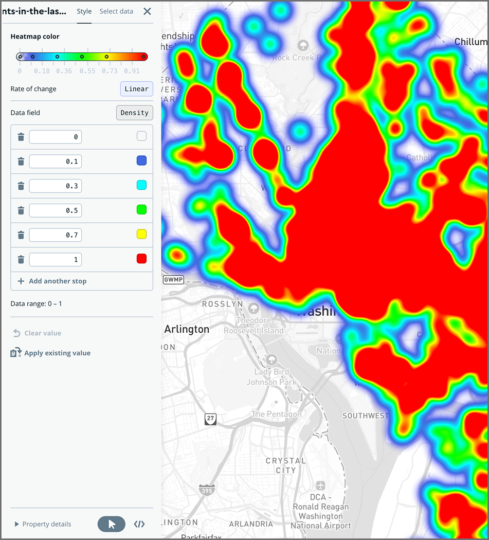Delete the 0 value color stop
The height and width of the screenshot is (540, 489).
(x=20, y=137)
